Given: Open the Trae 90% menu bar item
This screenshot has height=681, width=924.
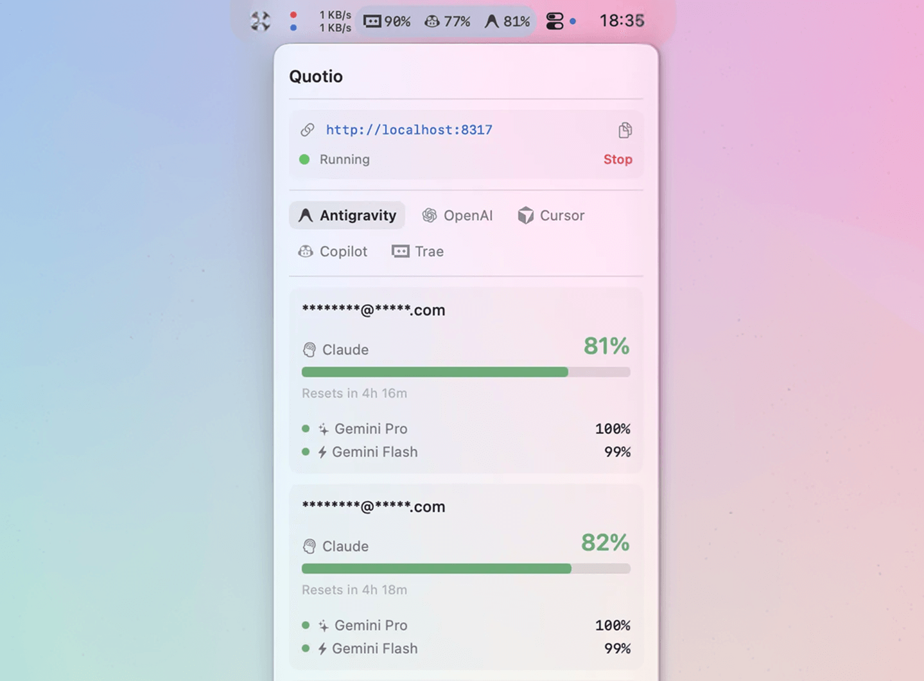Looking at the screenshot, I should (x=387, y=21).
